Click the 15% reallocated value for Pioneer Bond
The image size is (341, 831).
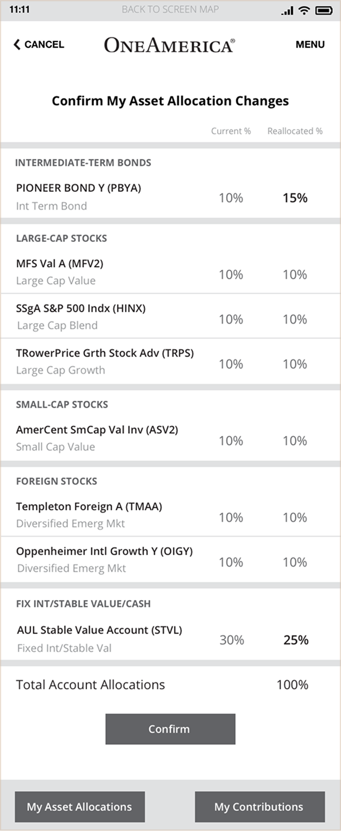(x=295, y=198)
